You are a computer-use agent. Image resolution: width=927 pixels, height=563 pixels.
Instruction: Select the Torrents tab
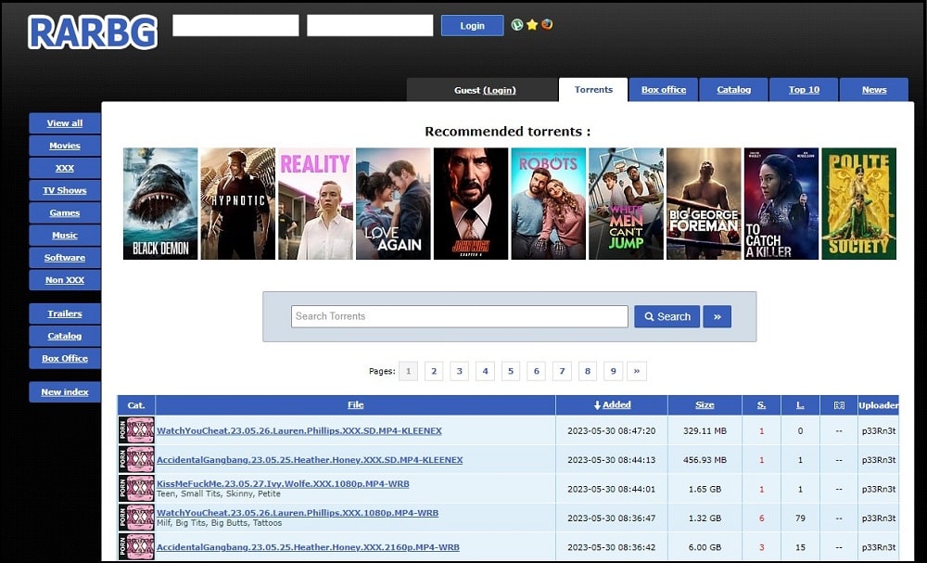click(x=593, y=90)
